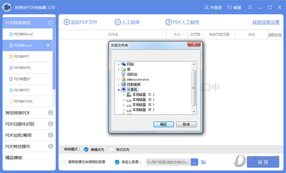Select PDF转PPT in sidebar
The image size is (286, 173).
28,57
